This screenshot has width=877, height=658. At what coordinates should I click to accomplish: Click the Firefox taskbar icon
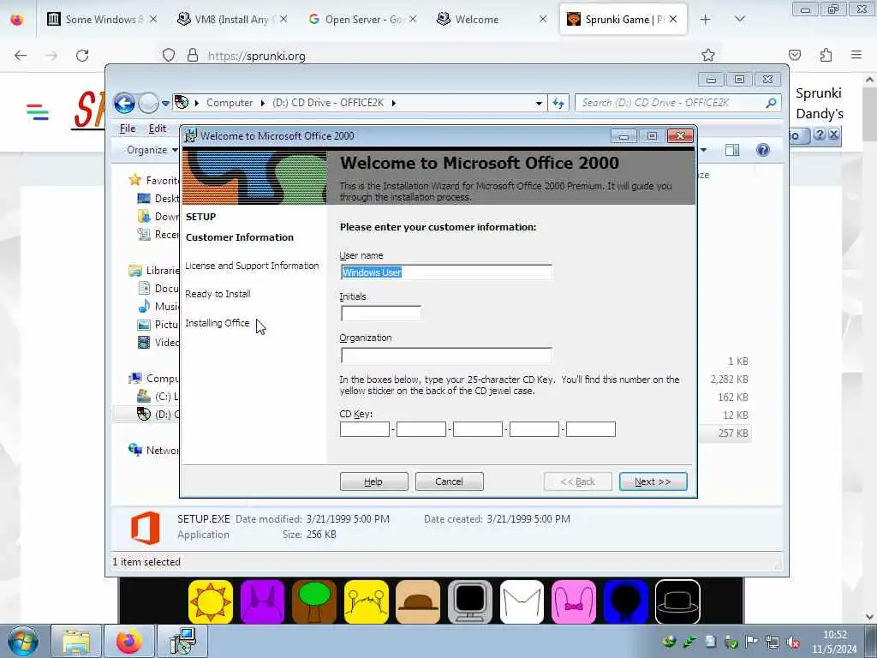point(129,641)
